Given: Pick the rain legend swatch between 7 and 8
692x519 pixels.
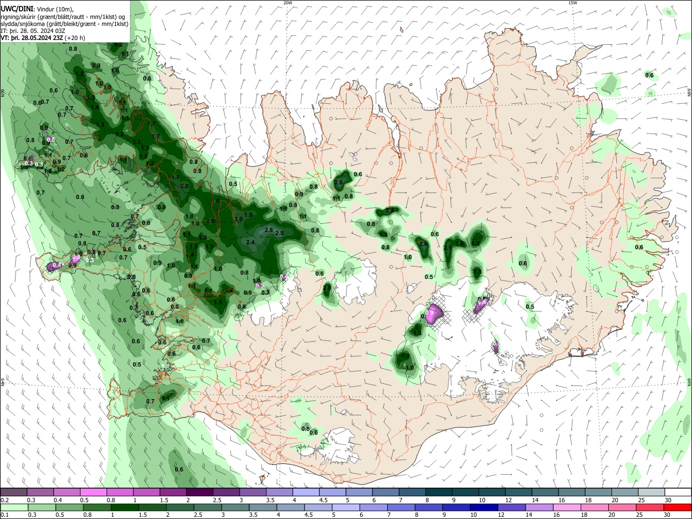Looking at the screenshot, I should [401, 507].
